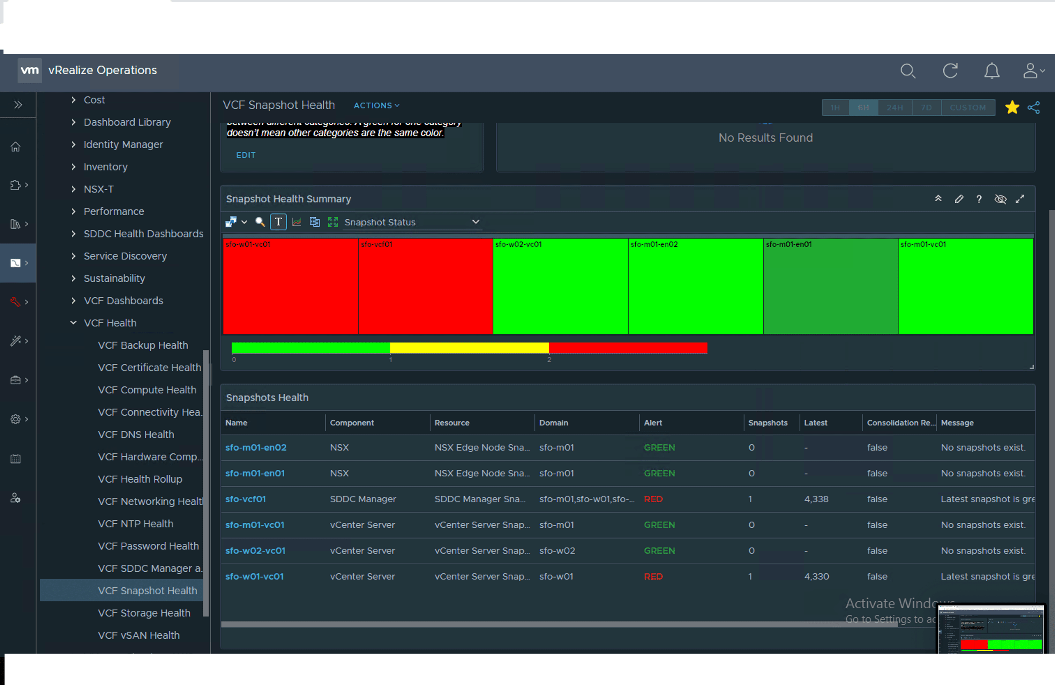
Task: Collapse the VCF Health tree node
Action: click(74, 323)
